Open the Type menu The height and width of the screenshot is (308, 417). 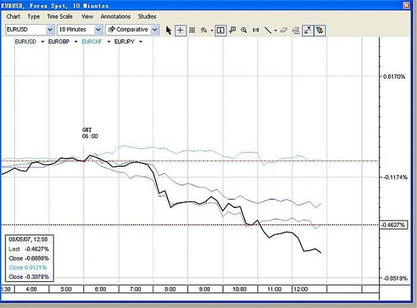click(x=33, y=17)
